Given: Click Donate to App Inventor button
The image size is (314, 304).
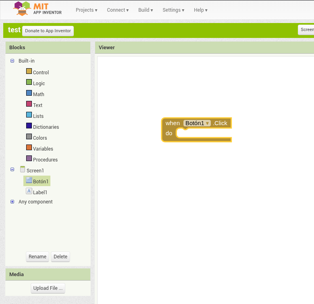Looking at the screenshot, I should [x=48, y=31].
